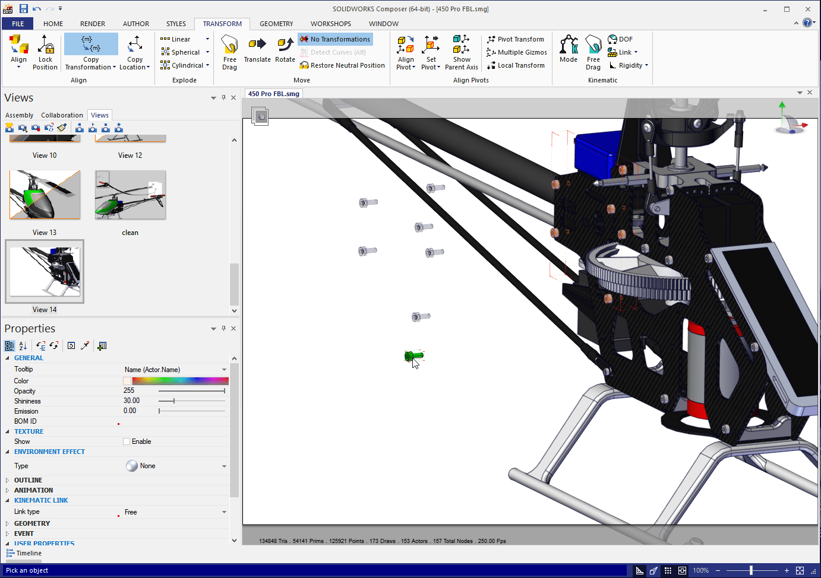Open the Link type dropdown
This screenshot has height=578, width=821.
tap(224, 512)
